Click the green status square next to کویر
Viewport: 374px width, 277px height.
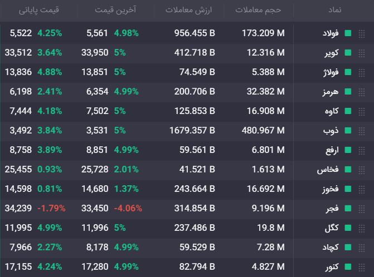(x=348, y=53)
